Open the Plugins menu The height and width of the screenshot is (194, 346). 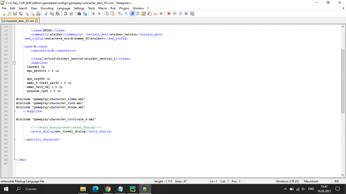(x=124, y=8)
